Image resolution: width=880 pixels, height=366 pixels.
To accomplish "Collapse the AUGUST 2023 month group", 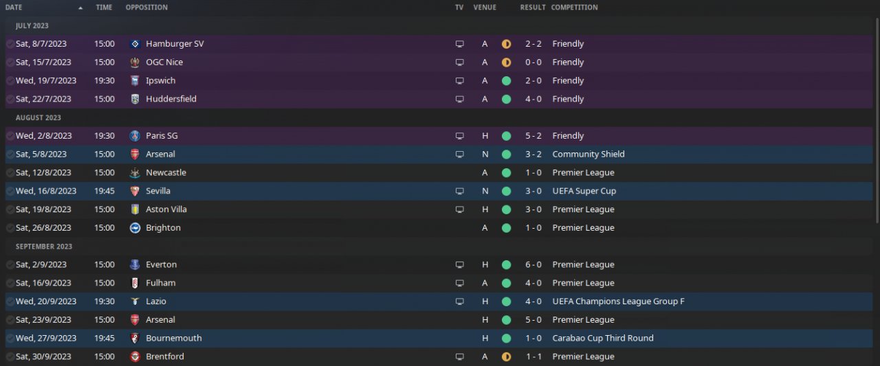I will pos(38,117).
